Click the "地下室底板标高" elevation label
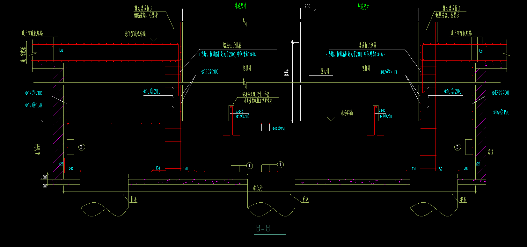The image size is (527, 247). tap(135, 34)
